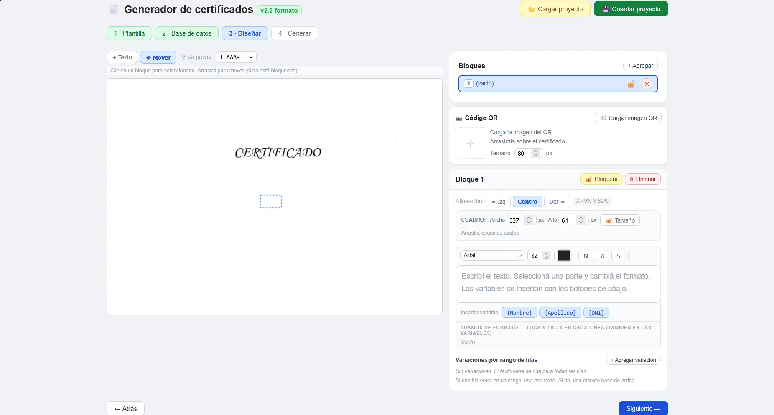
Task: Open the Arial font family dropdown
Action: 492,256
